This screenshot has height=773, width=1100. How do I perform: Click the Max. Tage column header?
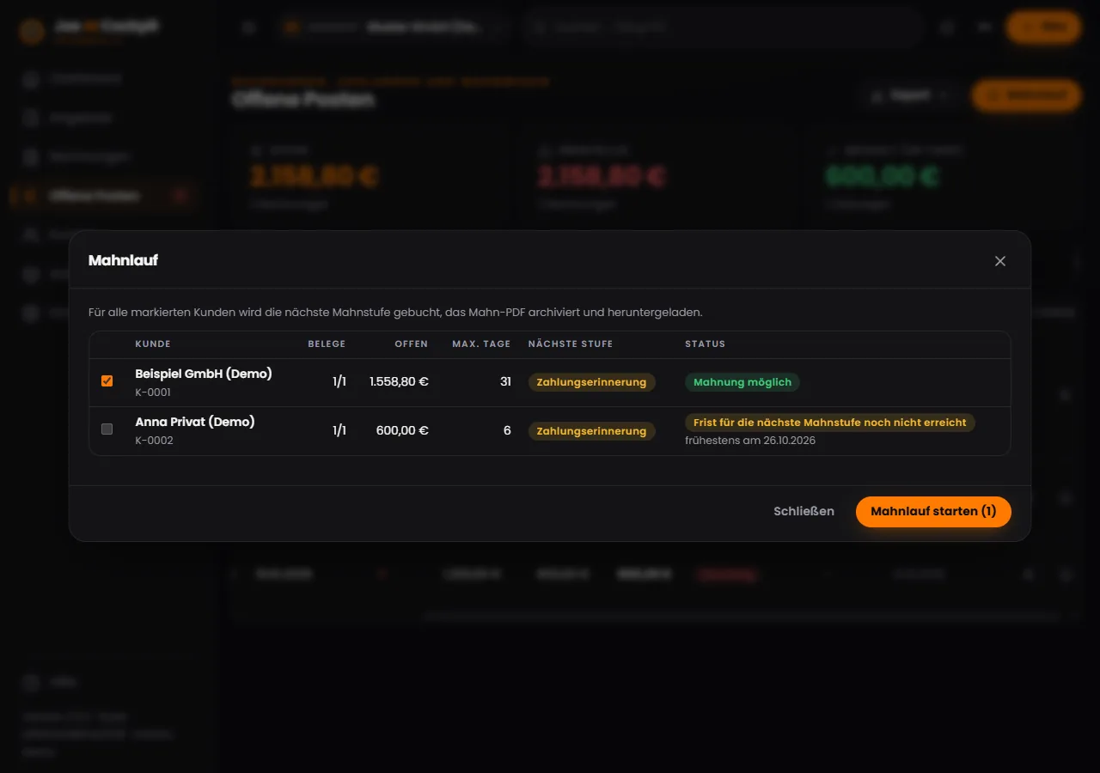point(481,344)
